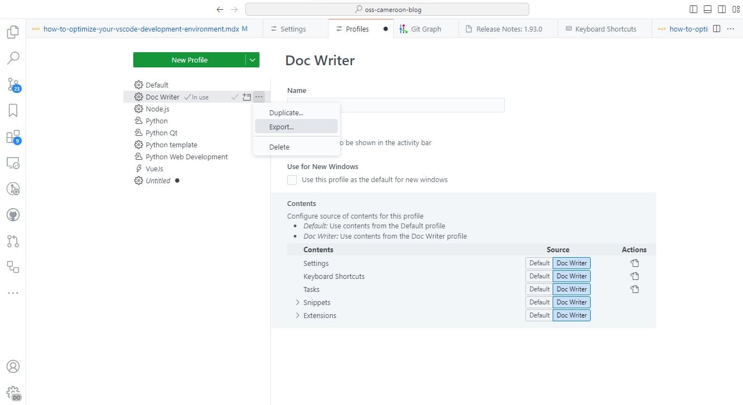This screenshot has width=743, height=405.
Task: Click the split editor icon in tab bar
Action: pos(716,29)
